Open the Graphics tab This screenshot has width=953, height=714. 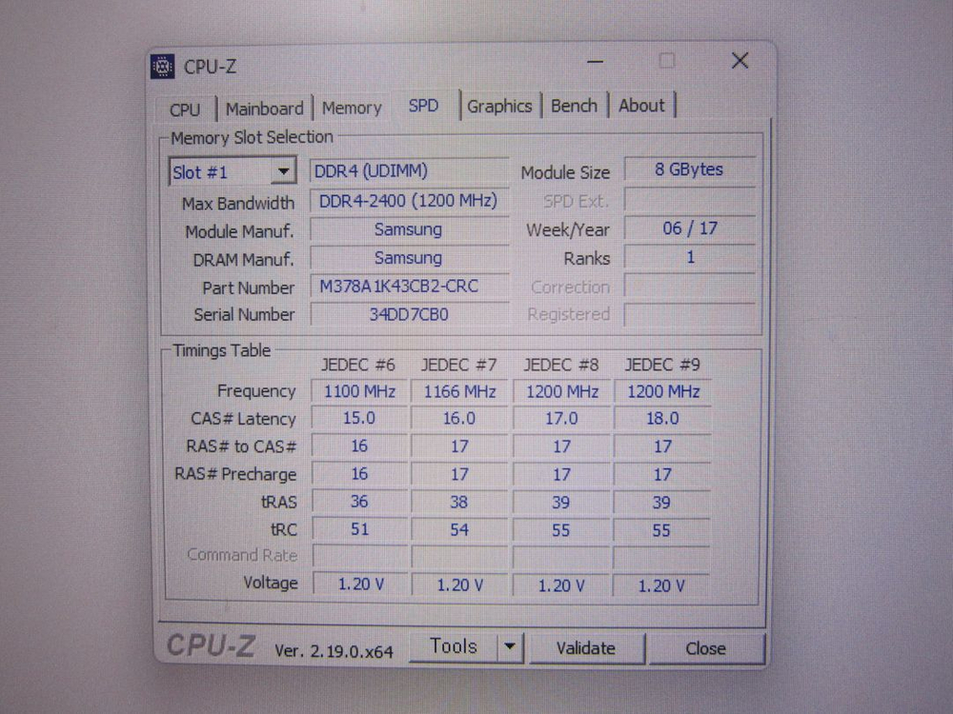pos(499,106)
